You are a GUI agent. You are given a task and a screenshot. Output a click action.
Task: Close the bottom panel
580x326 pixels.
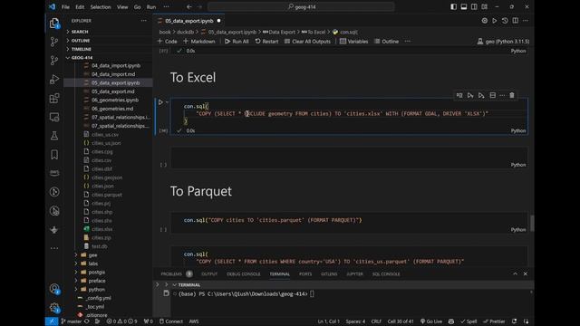point(526,273)
